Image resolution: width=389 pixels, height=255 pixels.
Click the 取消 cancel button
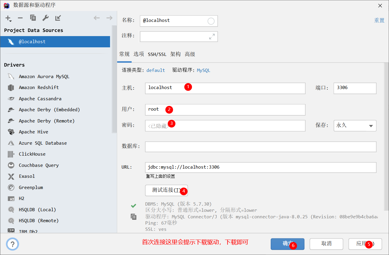(x=326, y=244)
